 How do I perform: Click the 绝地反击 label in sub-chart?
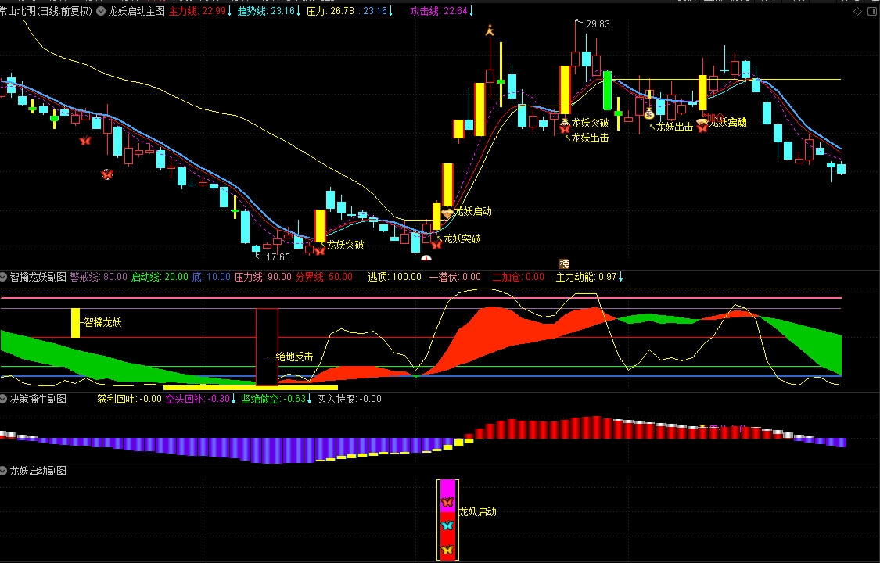tap(294, 357)
